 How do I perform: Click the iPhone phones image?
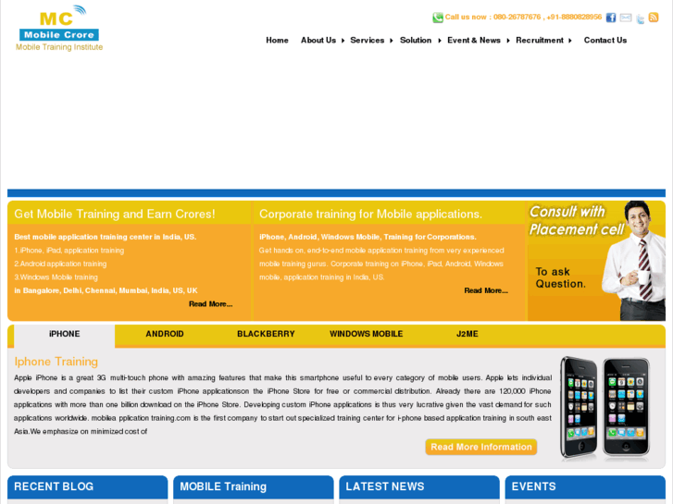tap(605, 408)
